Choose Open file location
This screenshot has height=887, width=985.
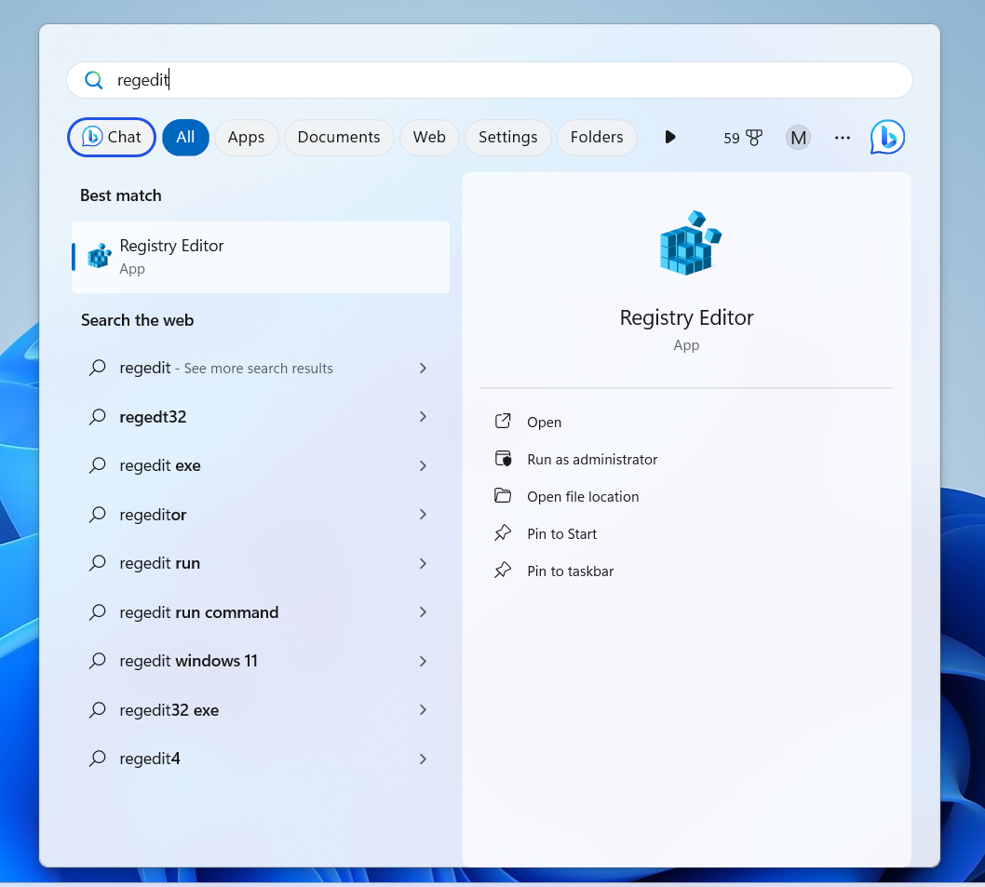(582, 496)
